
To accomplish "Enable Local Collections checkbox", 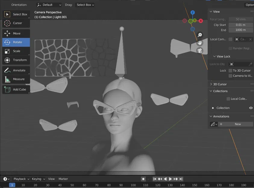I will 228,99.
